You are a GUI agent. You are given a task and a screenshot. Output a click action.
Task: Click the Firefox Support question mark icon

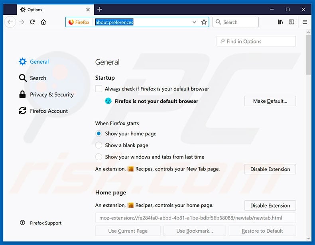pyautogui.click(x=22, y=223)
